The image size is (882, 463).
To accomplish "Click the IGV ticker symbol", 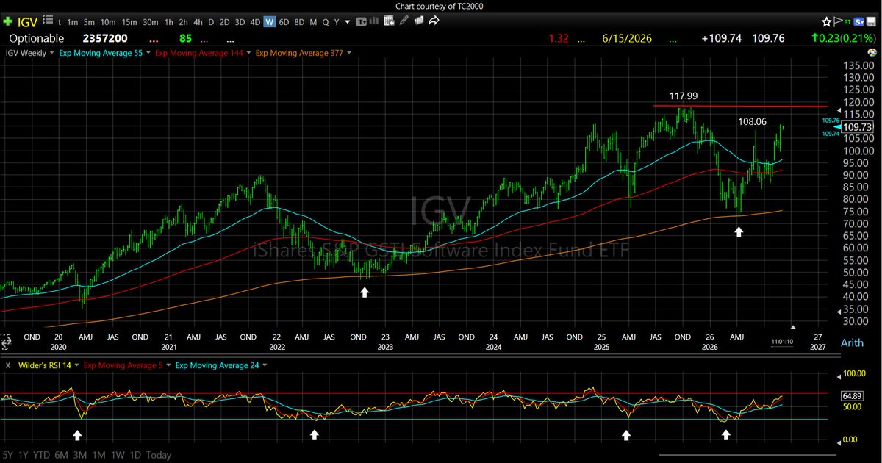I will tap(27, 23).
